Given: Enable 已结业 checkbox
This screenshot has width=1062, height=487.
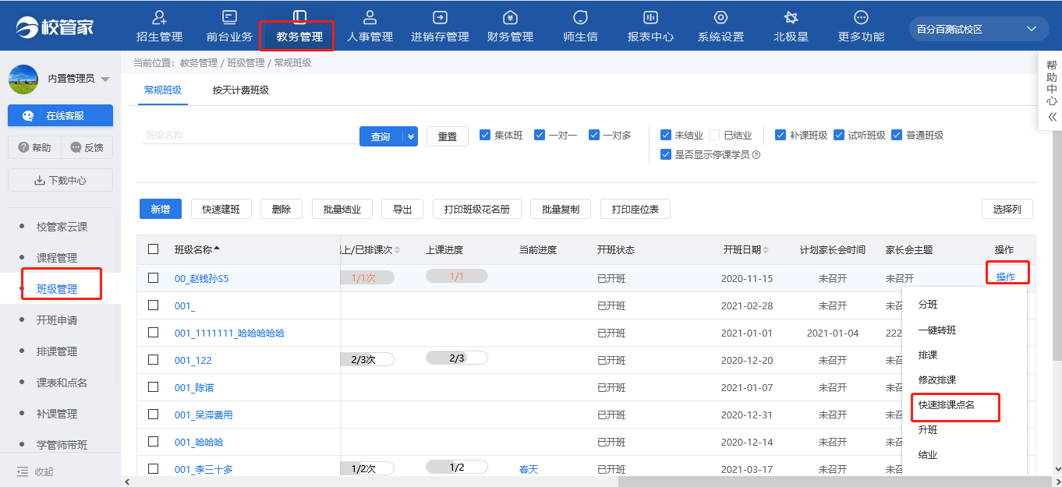Looking at the screenshot, I should coord(714,134).
